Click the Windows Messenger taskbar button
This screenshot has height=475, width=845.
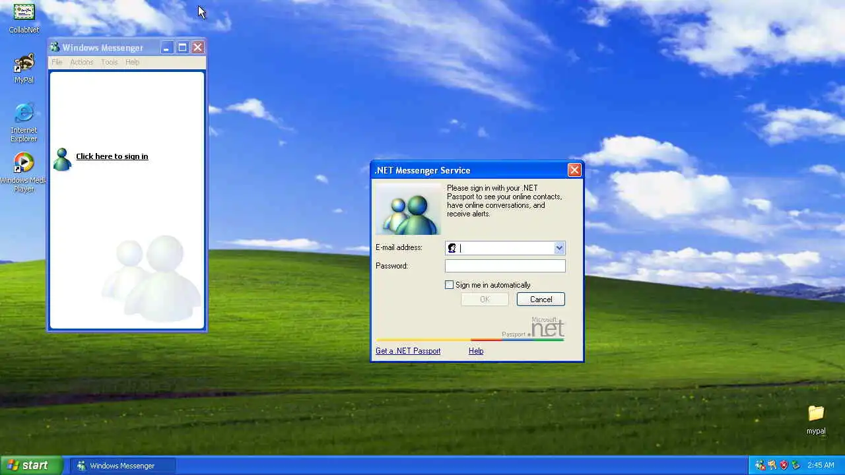coord(123,466)
